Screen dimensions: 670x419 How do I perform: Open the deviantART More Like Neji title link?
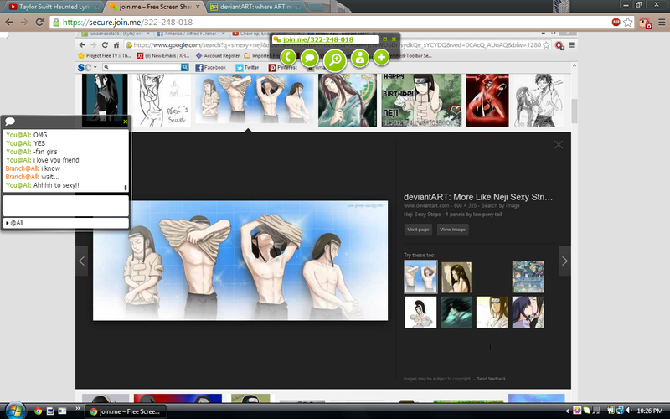click(478, 197)
